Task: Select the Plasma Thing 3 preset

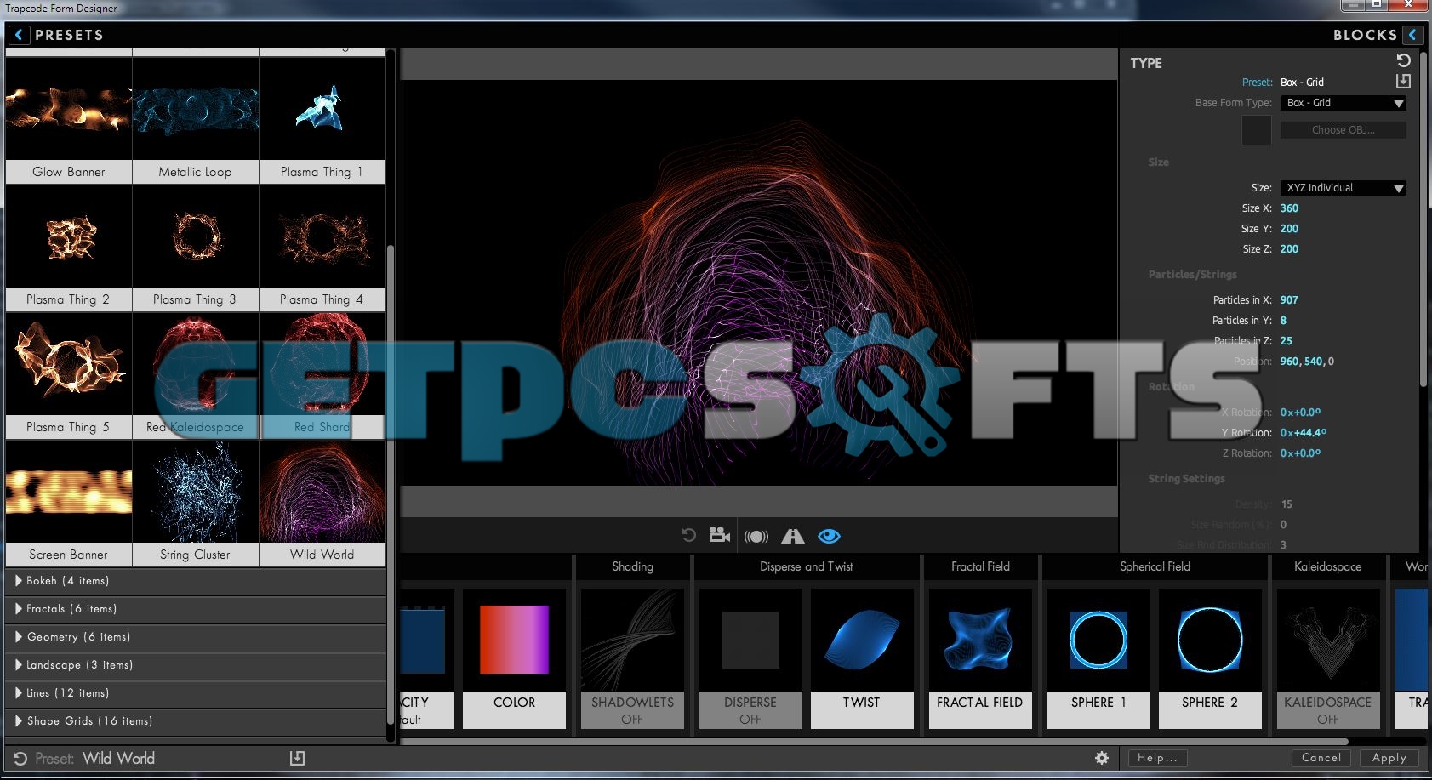Action: coord(196,248)
